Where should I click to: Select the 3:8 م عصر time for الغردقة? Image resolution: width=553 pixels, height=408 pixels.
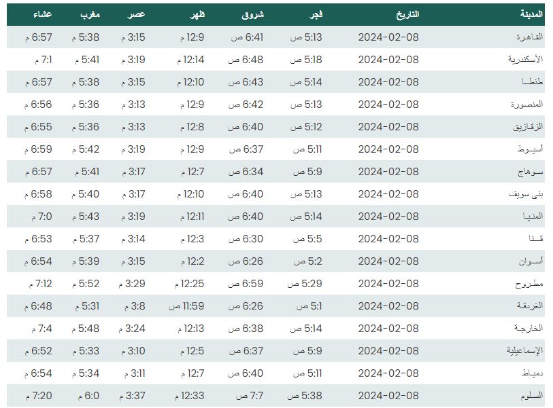click(135, 306)
